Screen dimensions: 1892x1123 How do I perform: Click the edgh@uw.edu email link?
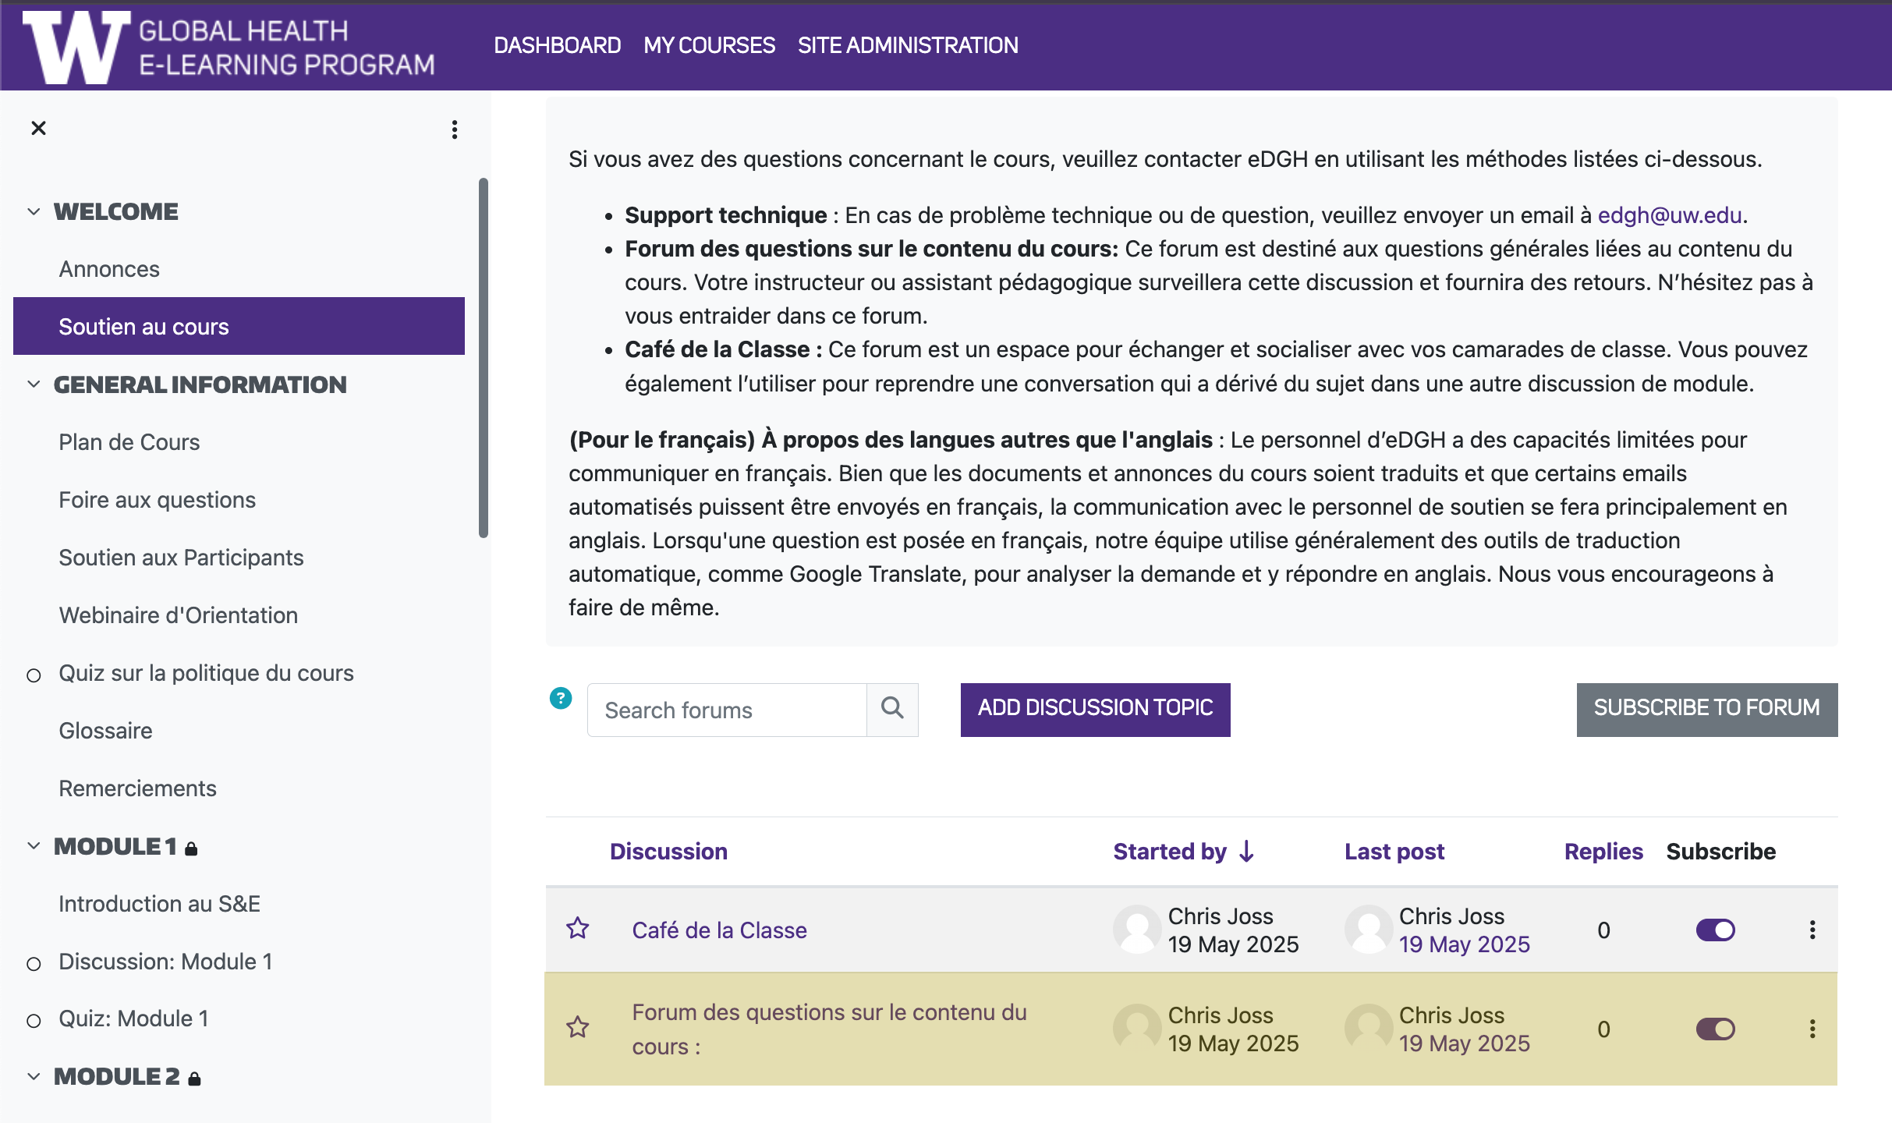click(x=1669, y=215)
